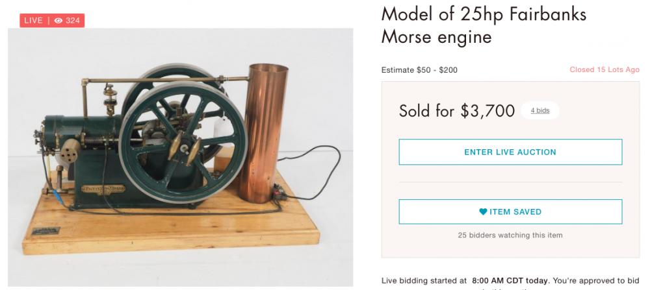The width and height of the screenshot is (650, 290).
Task: Click the 25 bidders watching text
Action: (510, 235)
